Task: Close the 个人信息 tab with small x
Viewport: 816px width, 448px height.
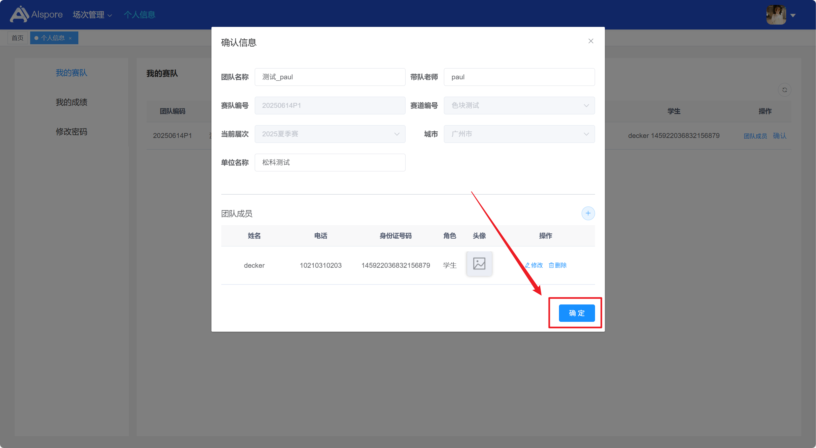Action: [x=70, y=38]
